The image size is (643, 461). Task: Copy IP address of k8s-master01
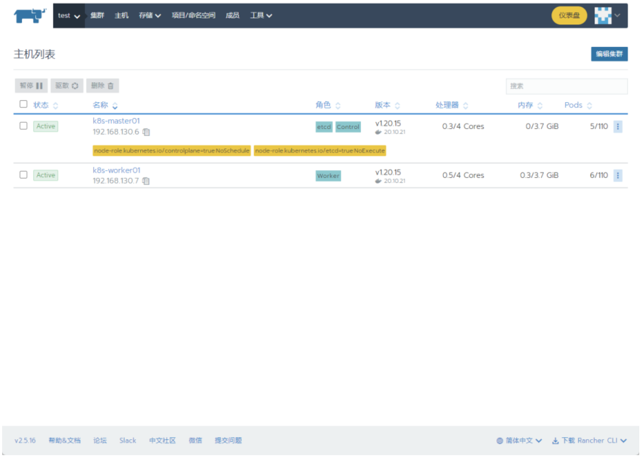point(146,131)
